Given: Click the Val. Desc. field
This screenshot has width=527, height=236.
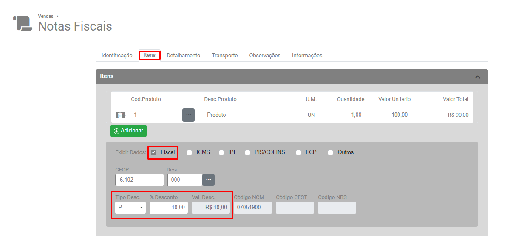Looking at the screenshot, I should pyautogui.click(x=211, y=208).
